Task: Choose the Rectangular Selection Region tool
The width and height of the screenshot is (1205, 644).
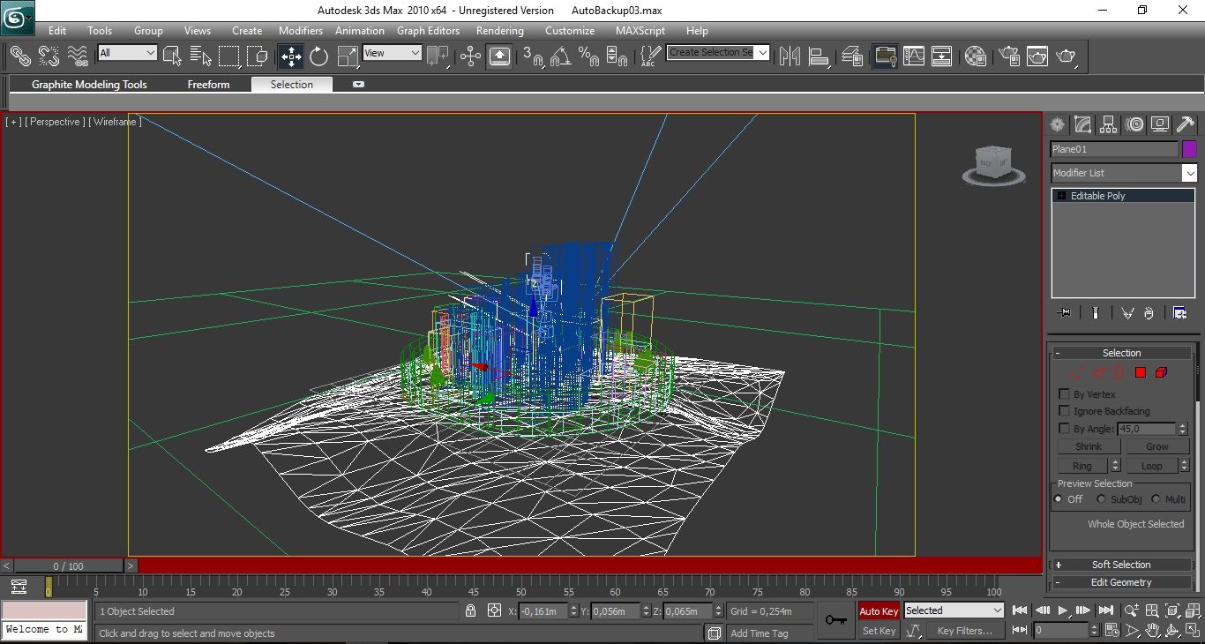Action: tap(229, 56)
